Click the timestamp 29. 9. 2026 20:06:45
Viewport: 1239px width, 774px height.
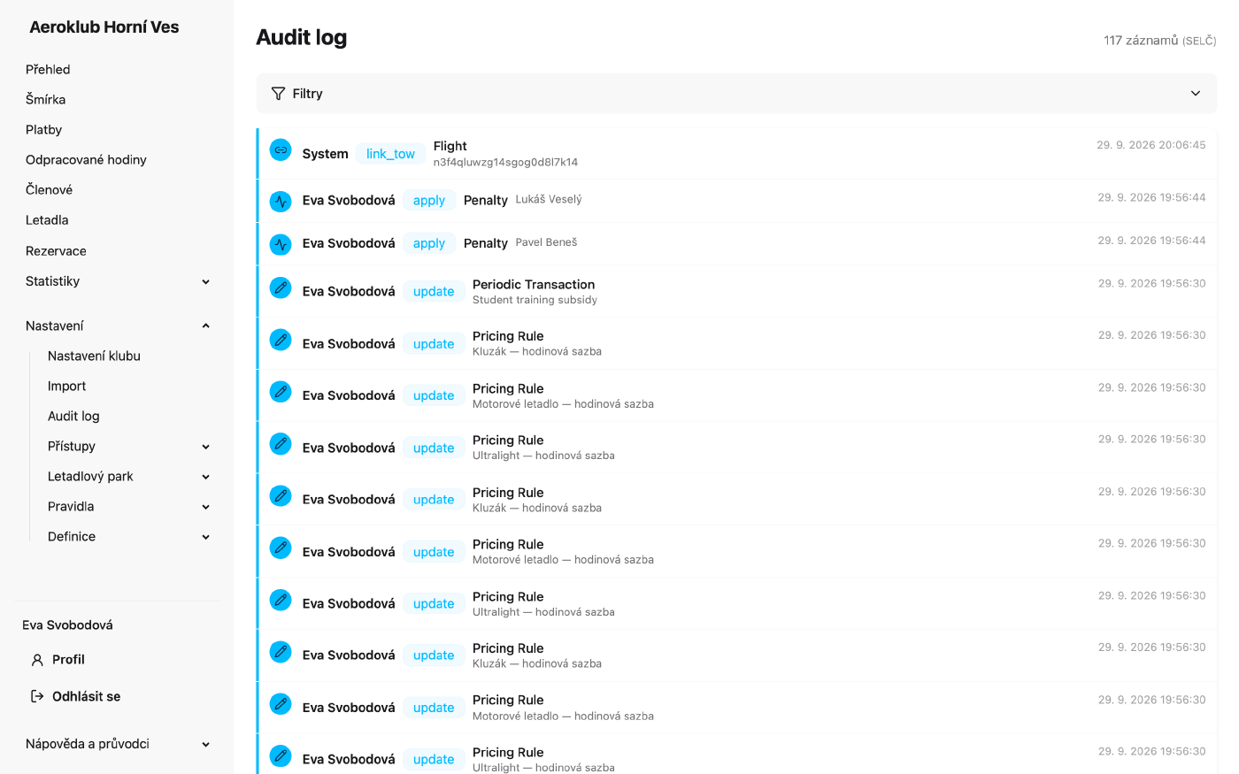[x=1151, y=145]
